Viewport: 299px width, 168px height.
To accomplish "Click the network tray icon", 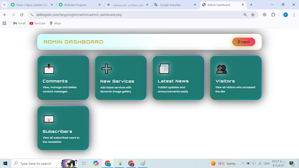I will click(x=260, y=164).
